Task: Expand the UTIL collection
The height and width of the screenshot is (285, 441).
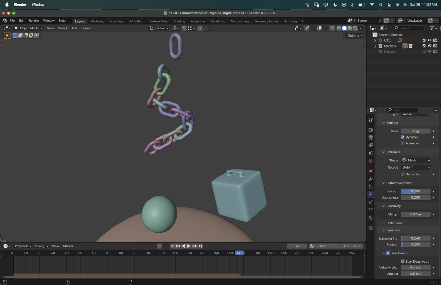Action: tap(375, 40)
